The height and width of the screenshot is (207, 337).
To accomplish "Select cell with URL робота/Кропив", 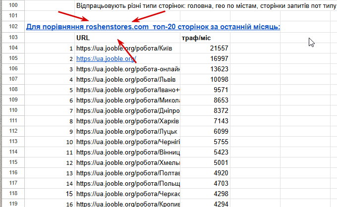I will pos(127,204).
